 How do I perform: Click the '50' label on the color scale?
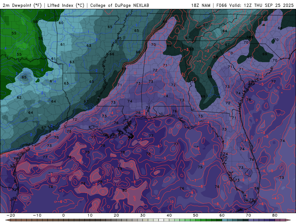pyautogui.click(x=196, y=215)
